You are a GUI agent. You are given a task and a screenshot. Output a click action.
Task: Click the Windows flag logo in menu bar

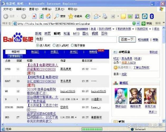coord(162,9)
